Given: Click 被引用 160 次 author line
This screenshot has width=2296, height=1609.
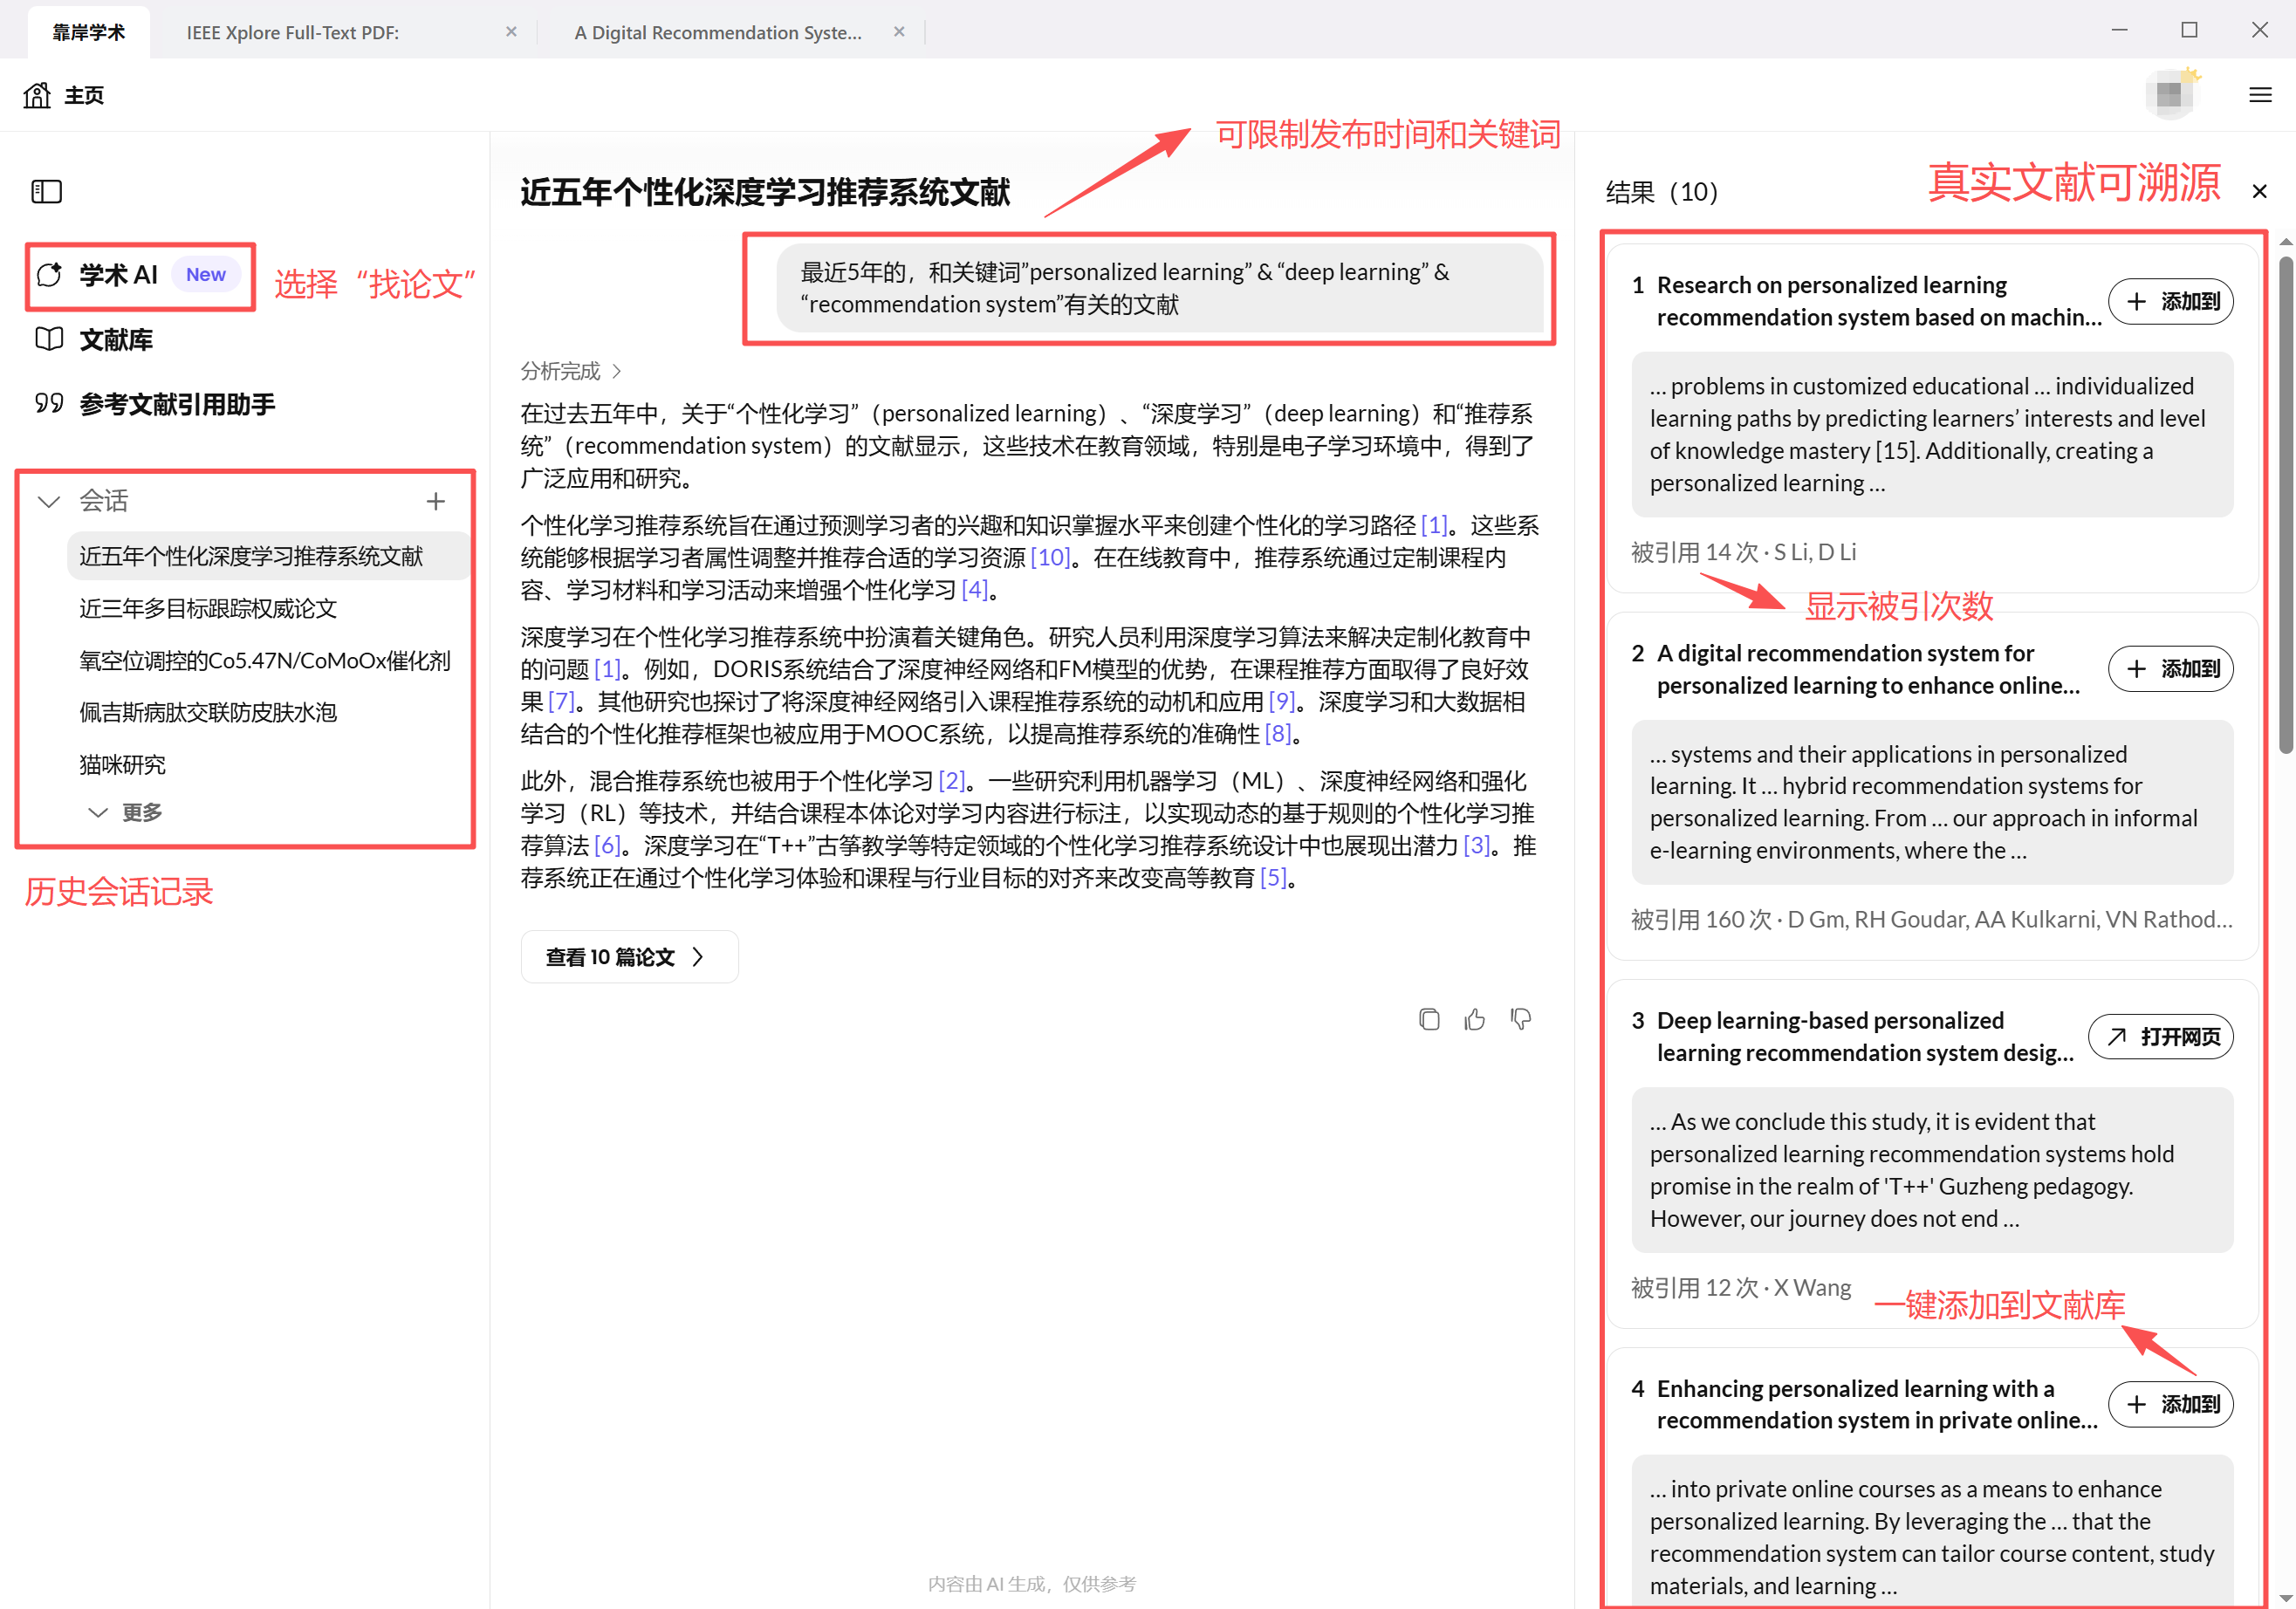Looking at the screenshot, I should [x=1931, y=919].
